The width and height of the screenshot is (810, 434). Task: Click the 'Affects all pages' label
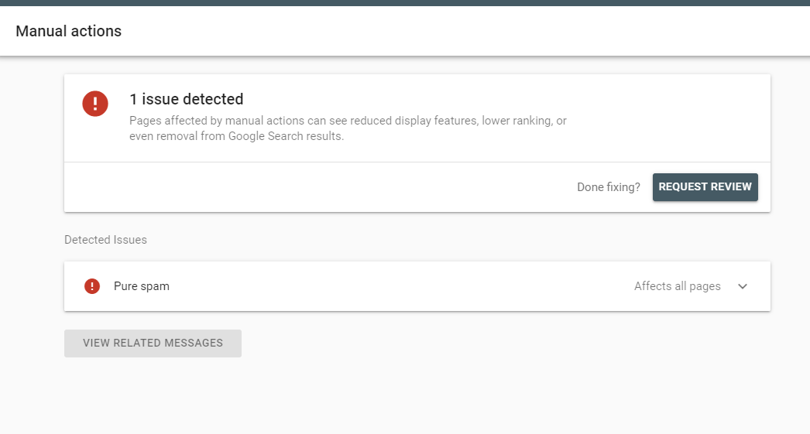677,286
